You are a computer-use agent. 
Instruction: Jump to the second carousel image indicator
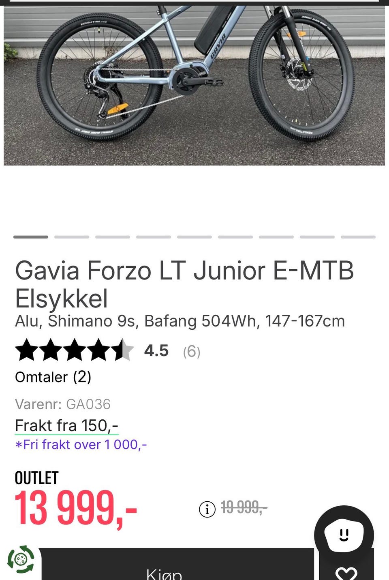pos(72,237)
